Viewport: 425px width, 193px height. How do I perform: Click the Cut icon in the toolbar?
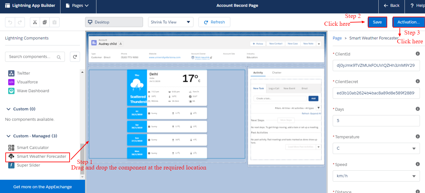[x=35, y=22]
